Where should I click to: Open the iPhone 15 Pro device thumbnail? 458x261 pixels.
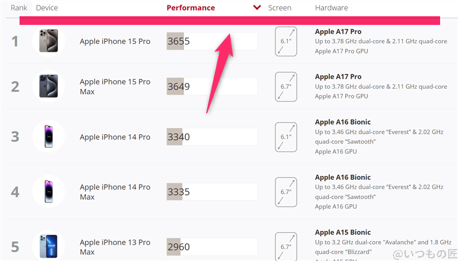point(48,41)
